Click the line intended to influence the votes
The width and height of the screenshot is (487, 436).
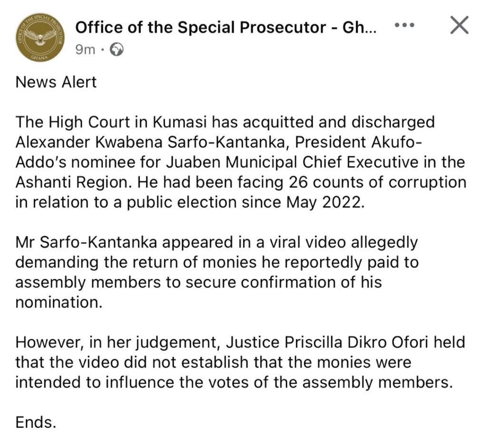pos(234,382)
